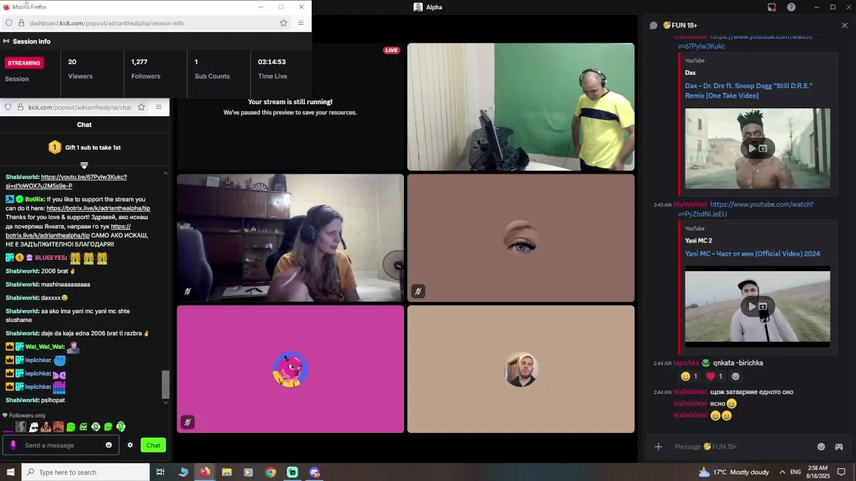Toggle mute icon on the eye avatar tile
Image resolution: width=856 pixels, height=481 pixels.
pos(418,291)
